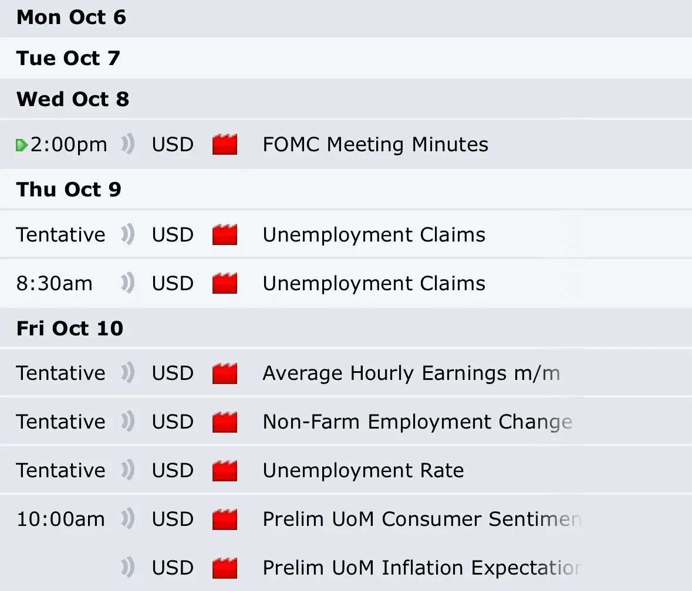Open Non-Farm Employment Change event
The width and height of the screenshot is (692, 591).
pyautogui.click(x=417, y=422)
